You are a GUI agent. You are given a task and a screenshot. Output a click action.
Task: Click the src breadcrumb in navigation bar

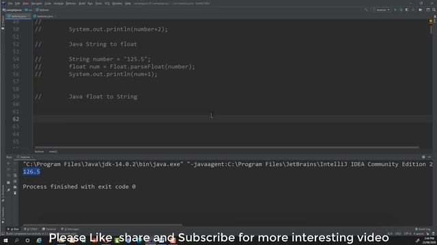pos(29,10)
